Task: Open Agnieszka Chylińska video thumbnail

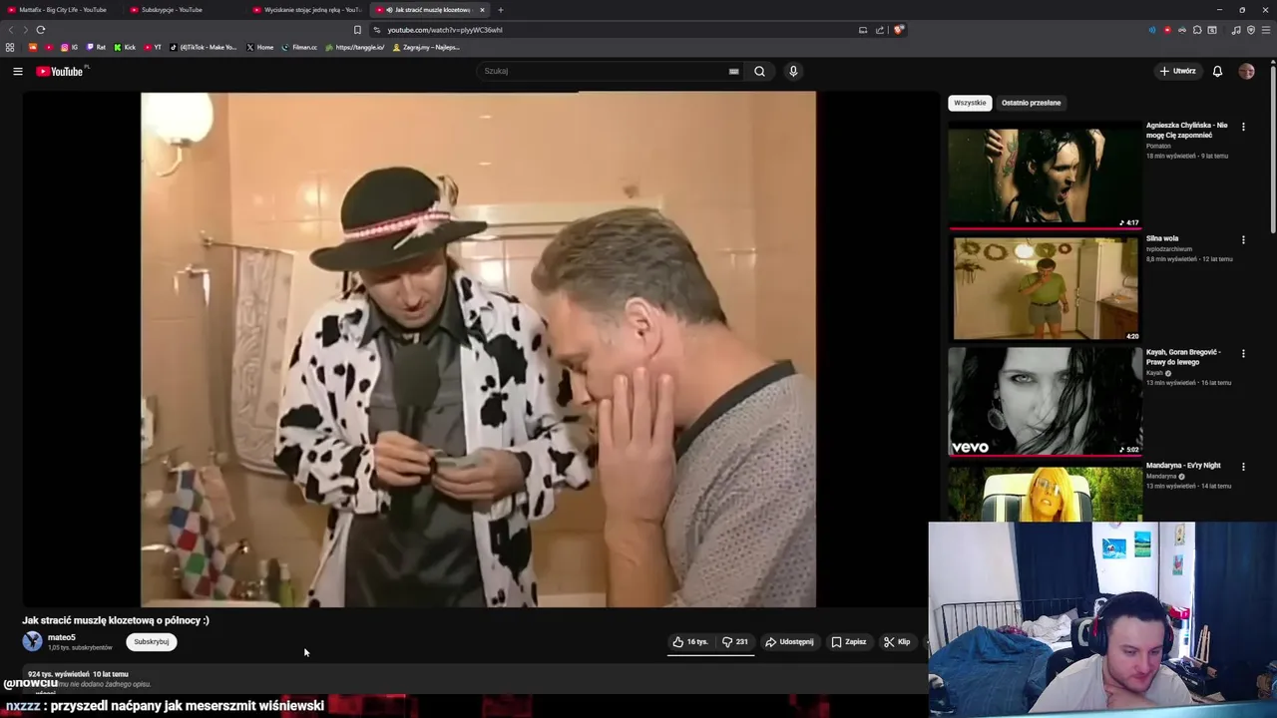Action: coord(1045,175)
